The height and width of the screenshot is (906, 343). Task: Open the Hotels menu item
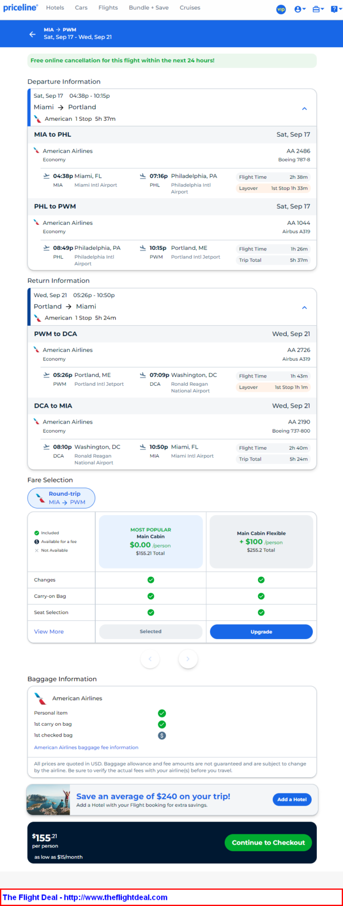55,8
